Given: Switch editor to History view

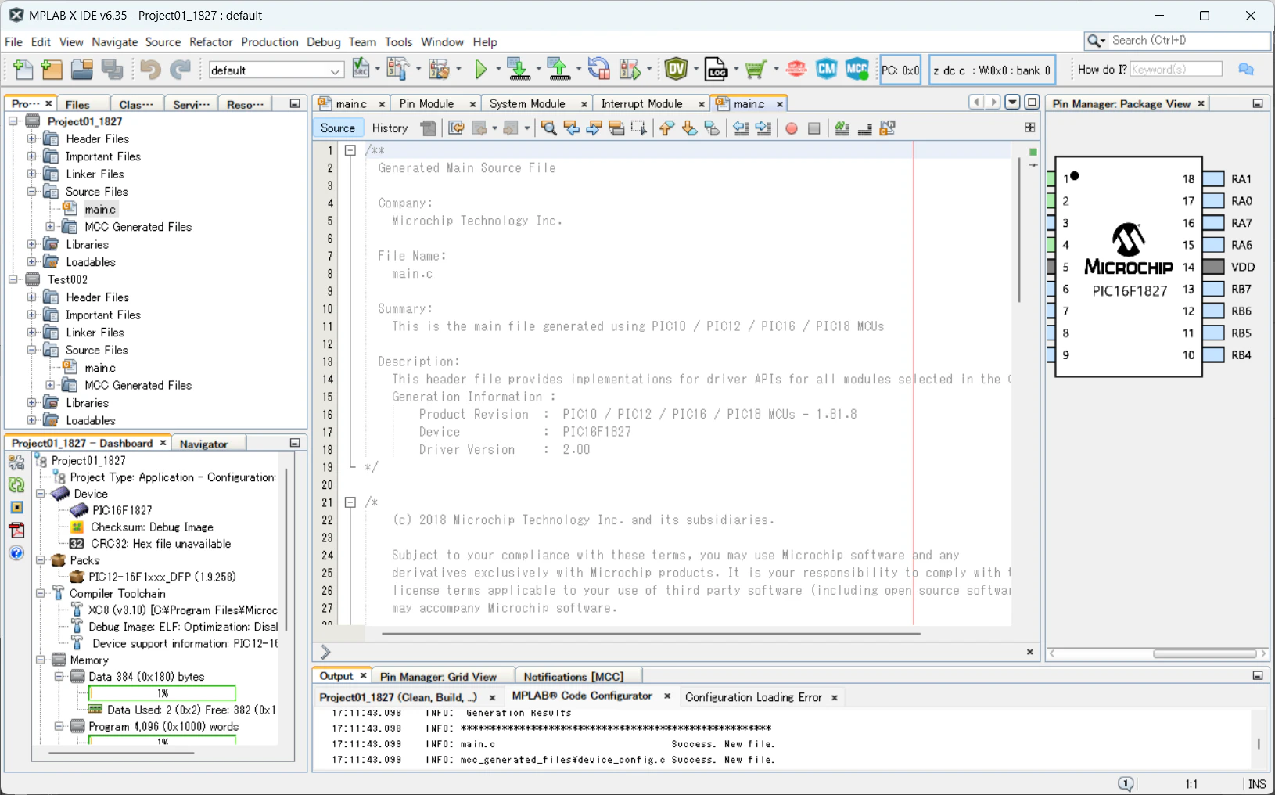Looking at the screenshot, I should 390,128.
